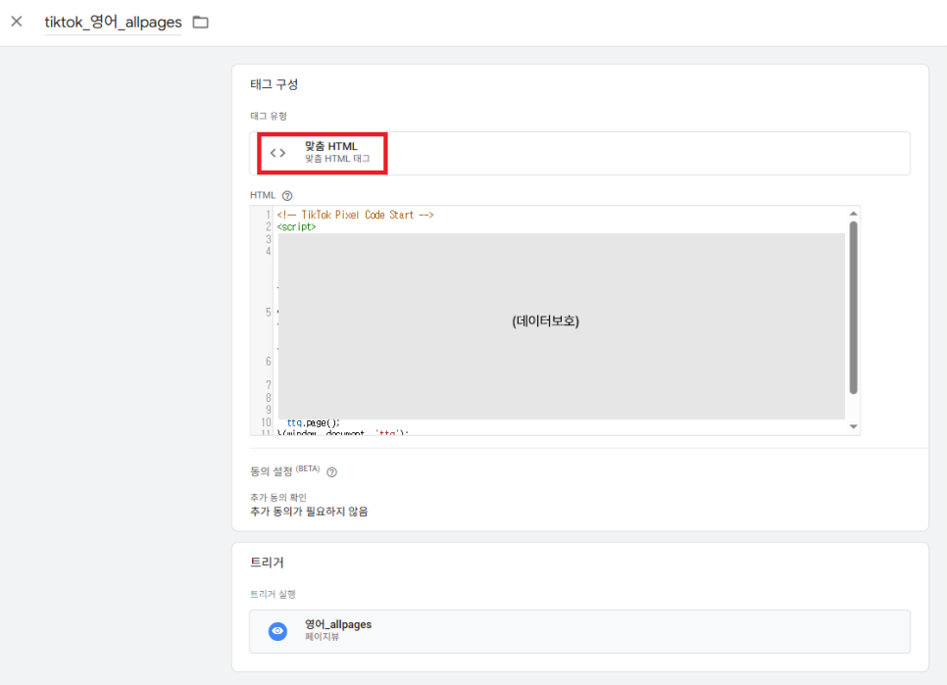
Task: Click the code editor scroll down arrow
Action: (x=853, y=426)
